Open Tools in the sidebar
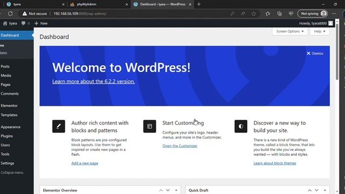 tap(17, 154)
